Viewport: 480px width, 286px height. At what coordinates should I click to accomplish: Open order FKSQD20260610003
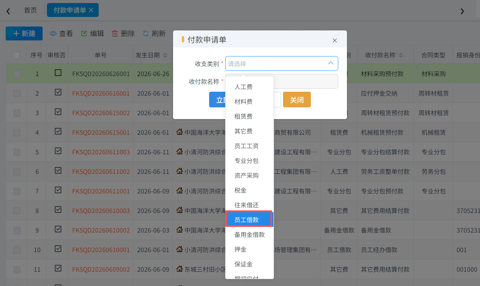point(101,211)
